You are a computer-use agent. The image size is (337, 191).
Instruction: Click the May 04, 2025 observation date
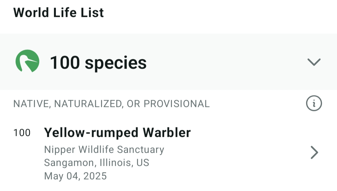point(76,176)
